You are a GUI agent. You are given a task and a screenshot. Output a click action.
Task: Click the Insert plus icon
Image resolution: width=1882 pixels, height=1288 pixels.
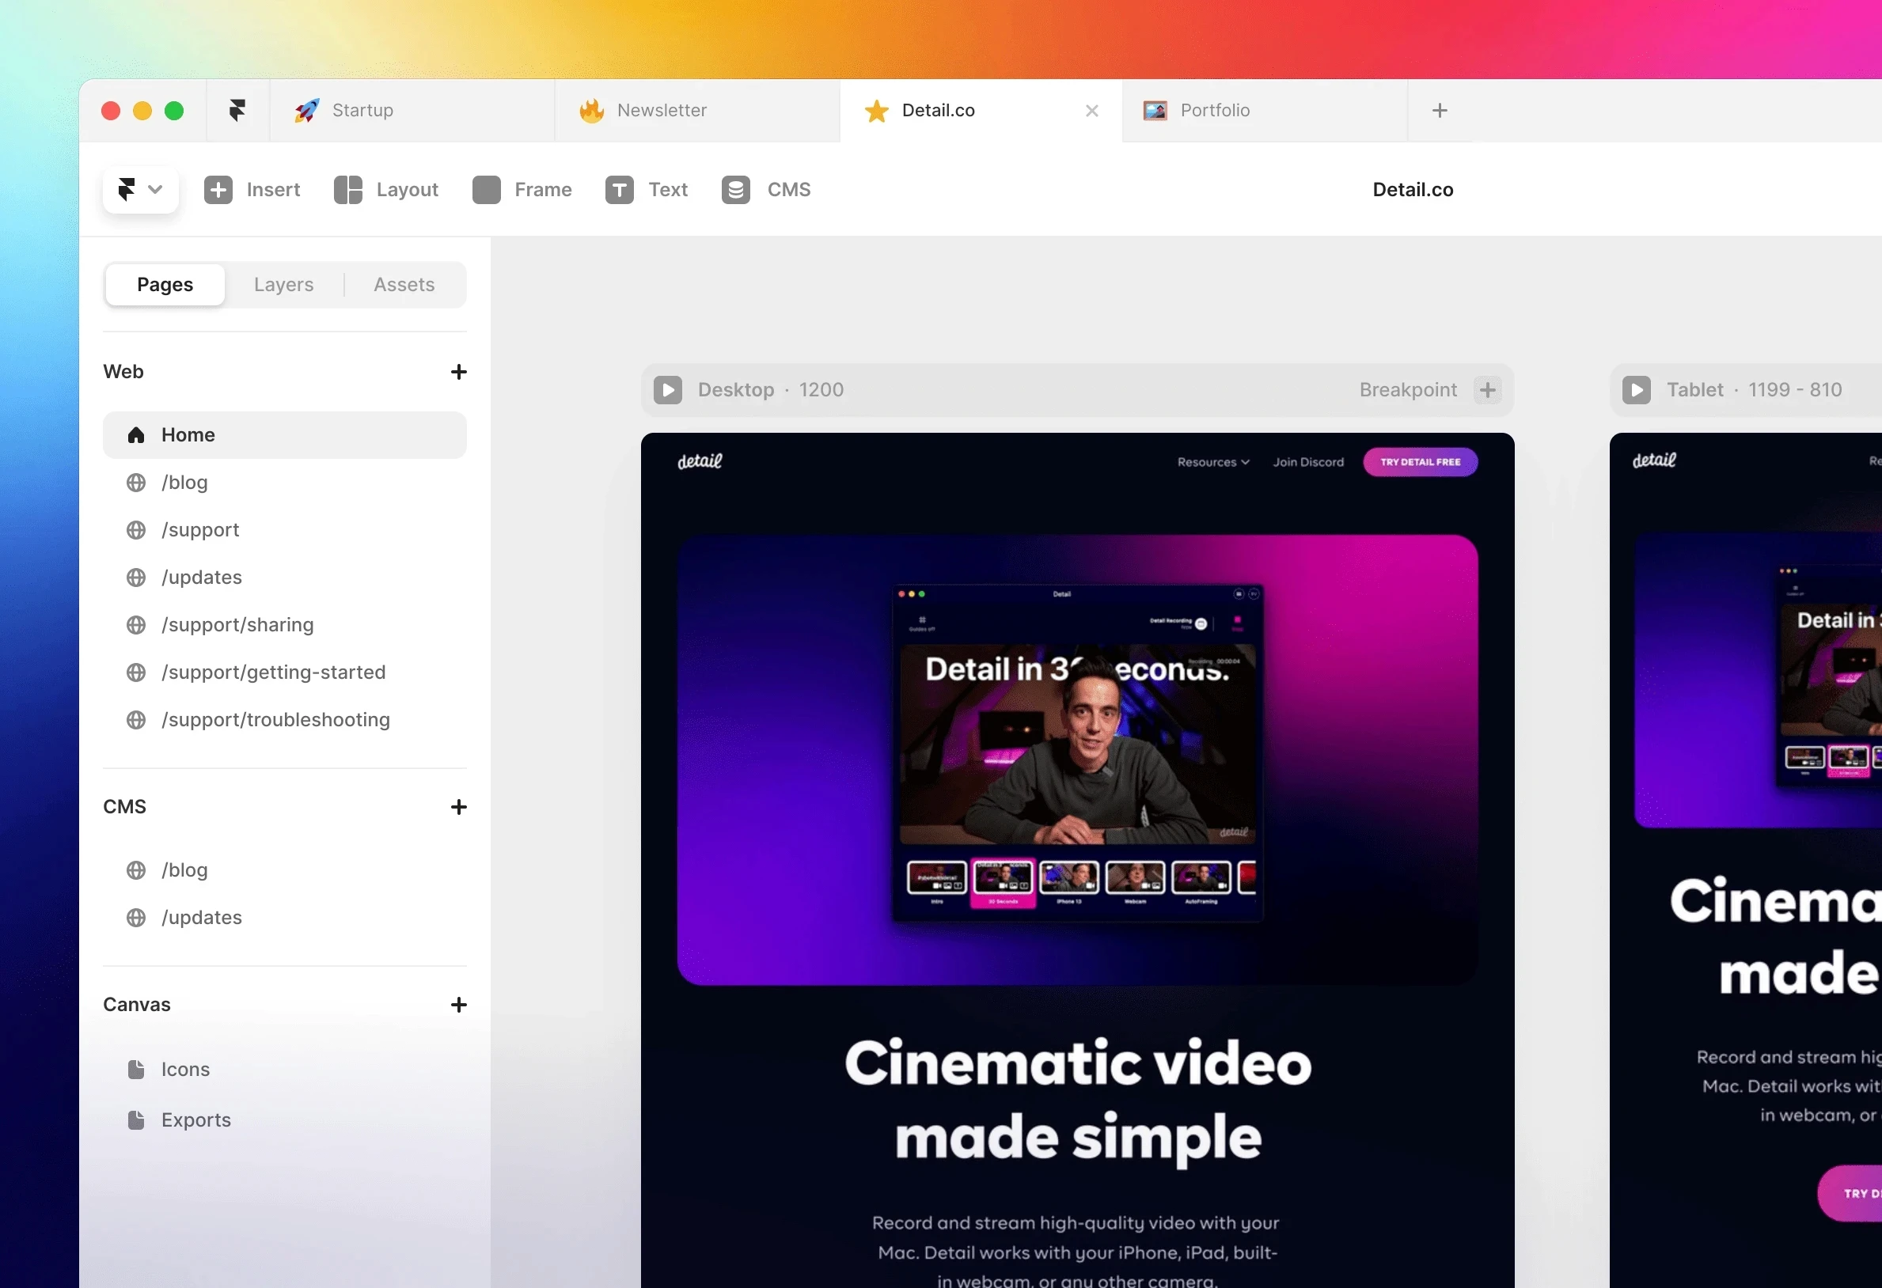point(218,189)
